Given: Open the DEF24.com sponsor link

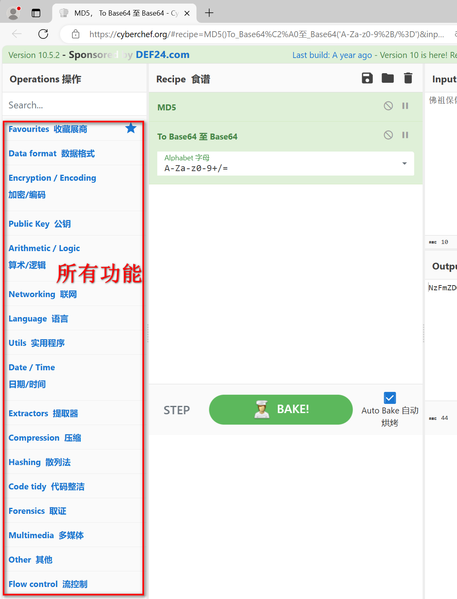Looking at the screenshot, I should point(162,55).
